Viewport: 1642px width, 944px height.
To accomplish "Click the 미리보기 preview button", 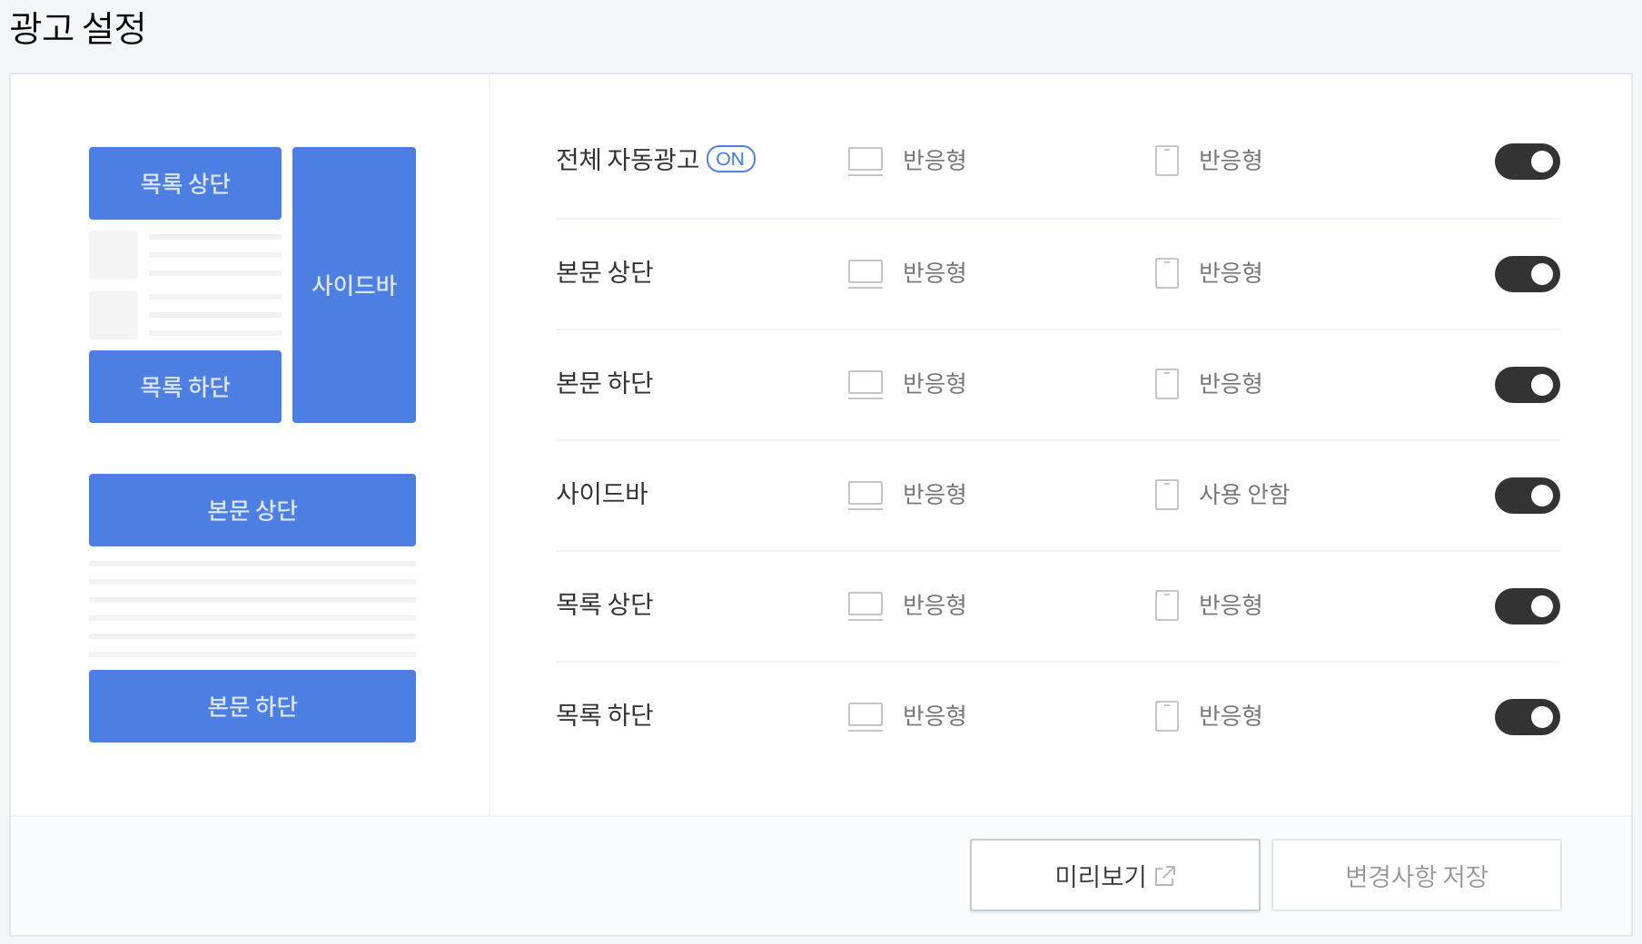I will pos(1115,875).
